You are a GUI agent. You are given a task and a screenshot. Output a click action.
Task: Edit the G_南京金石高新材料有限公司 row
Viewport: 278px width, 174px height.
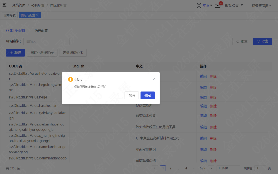203,138
